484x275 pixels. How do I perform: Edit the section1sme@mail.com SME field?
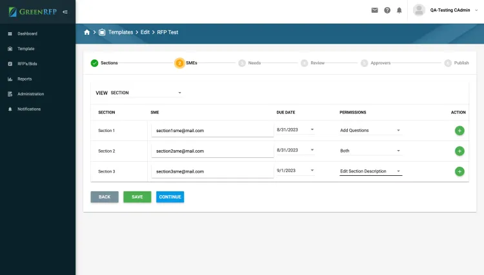(x=212, y=131)
